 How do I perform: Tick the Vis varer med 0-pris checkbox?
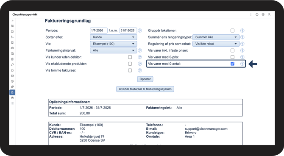point(232,57)
